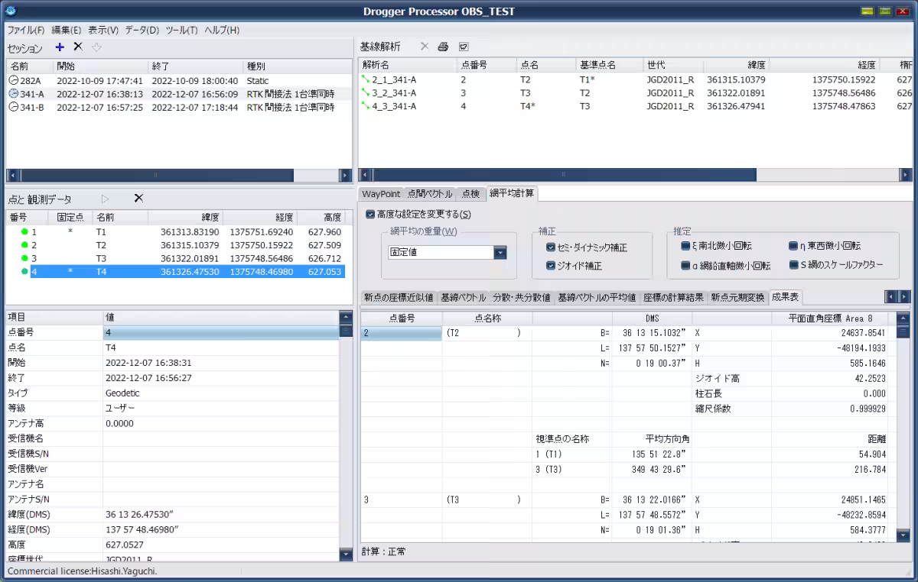
Task: Print the baseline analysis with the printer icon
Action: (443, 47)
